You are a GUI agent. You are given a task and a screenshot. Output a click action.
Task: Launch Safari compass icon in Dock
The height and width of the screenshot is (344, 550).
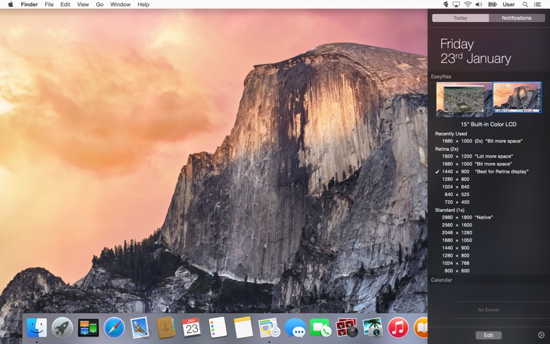114,327
